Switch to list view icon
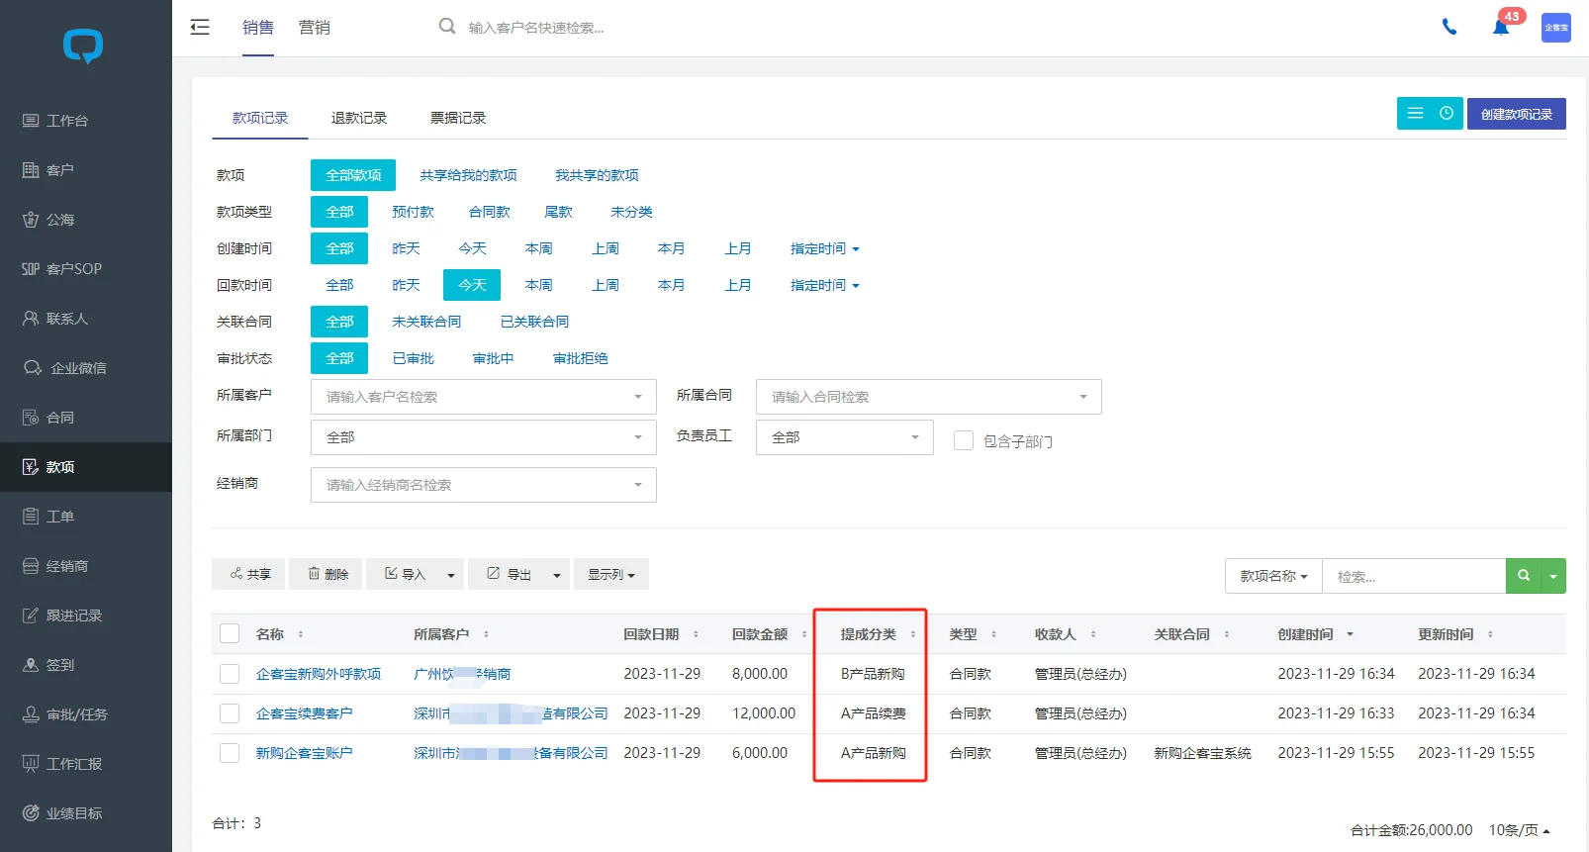Screen dimensions: 1589x852 point(1415,114)
